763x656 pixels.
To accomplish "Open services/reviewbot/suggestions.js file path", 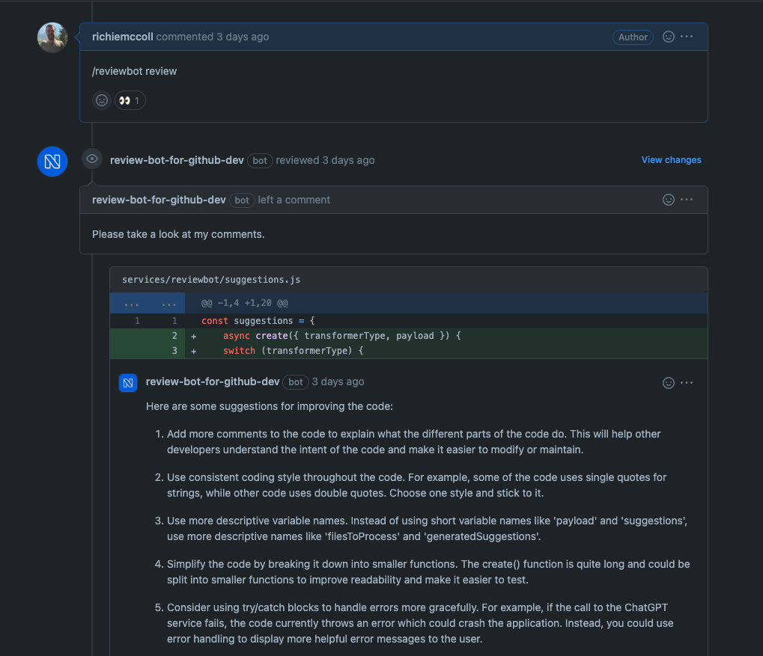I will click(211, 280).
